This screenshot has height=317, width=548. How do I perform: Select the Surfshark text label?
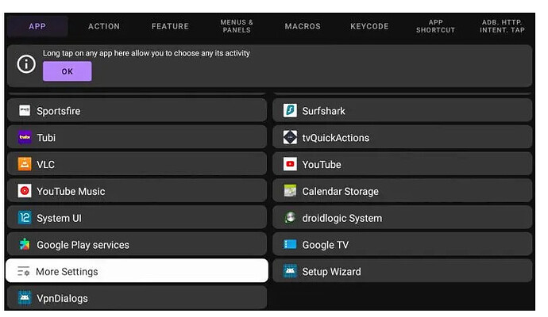coord(323,111)
